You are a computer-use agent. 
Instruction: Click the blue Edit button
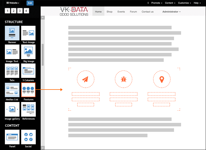(30, 3)
